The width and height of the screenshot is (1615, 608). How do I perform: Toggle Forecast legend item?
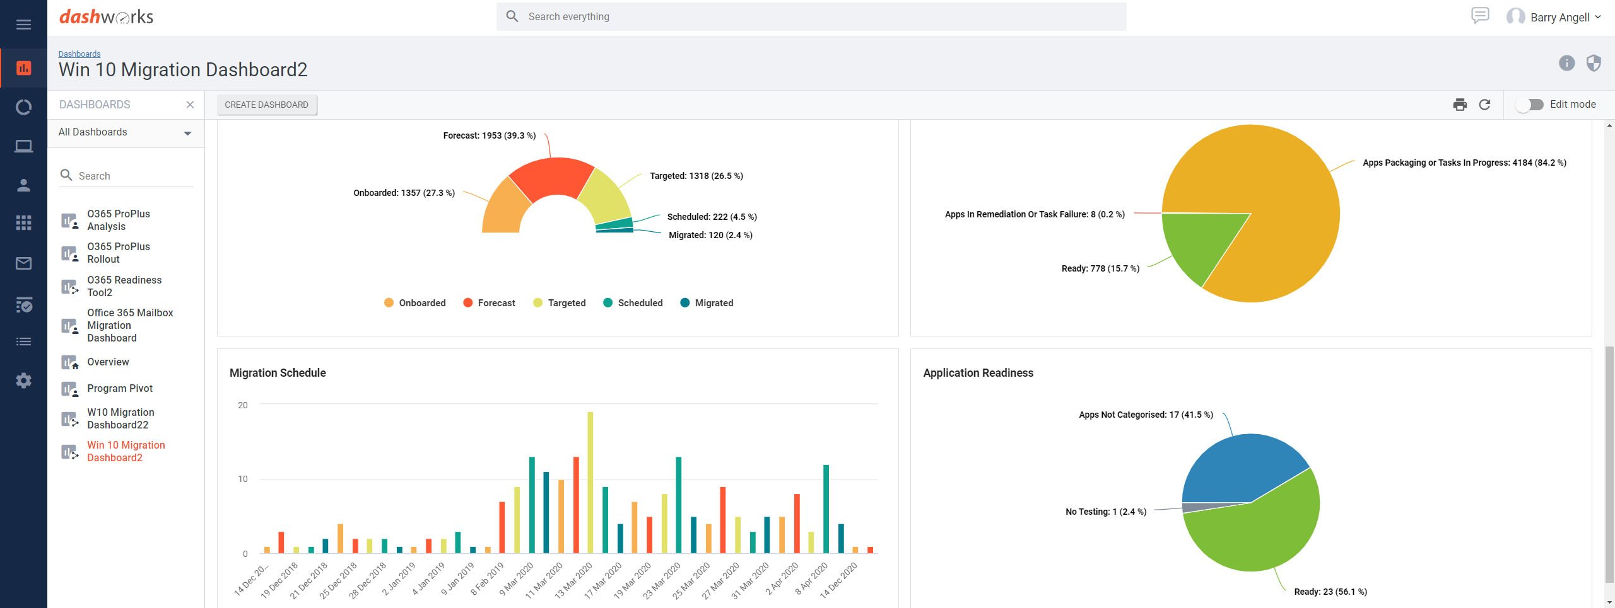(x=490, y=303)
